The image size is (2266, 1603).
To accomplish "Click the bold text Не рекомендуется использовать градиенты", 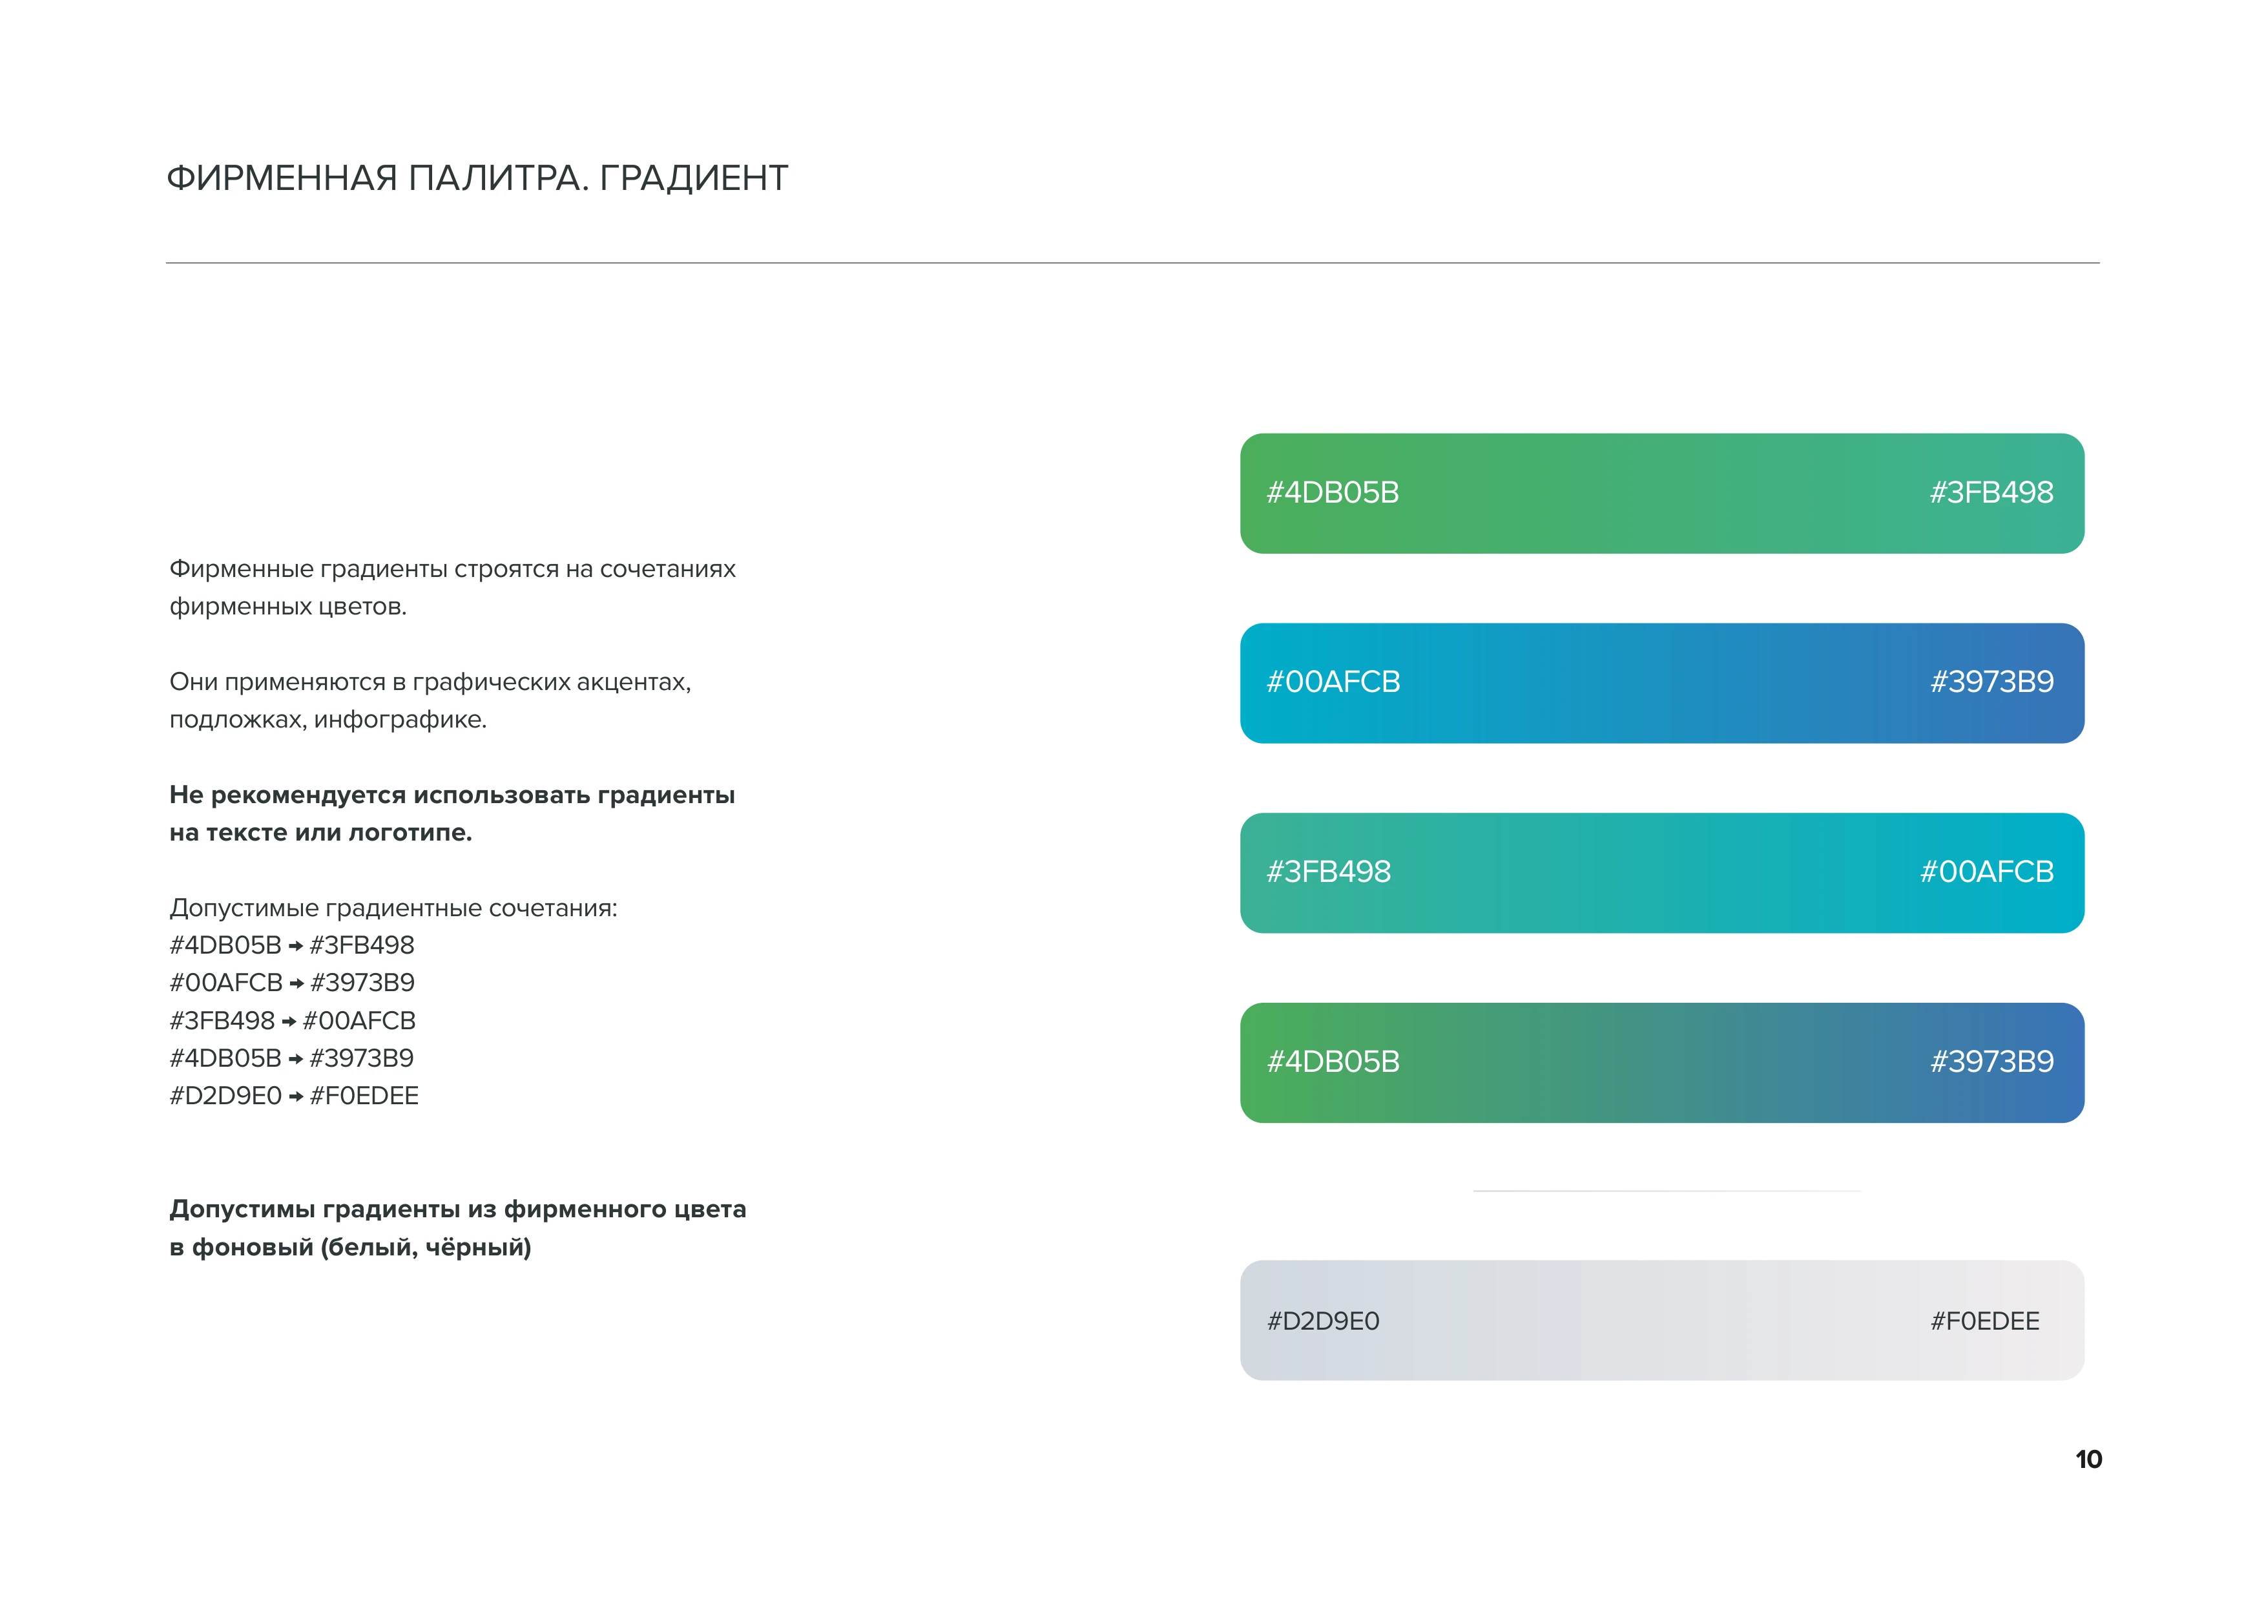I will coord(452,795).
